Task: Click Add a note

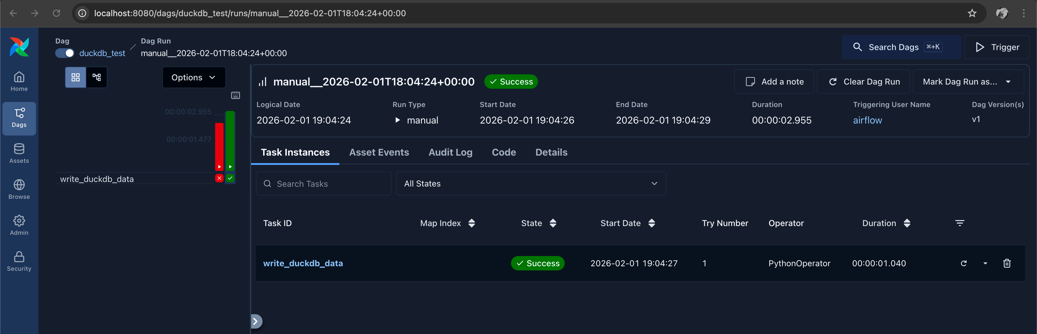Action: [x=774, y=82]
